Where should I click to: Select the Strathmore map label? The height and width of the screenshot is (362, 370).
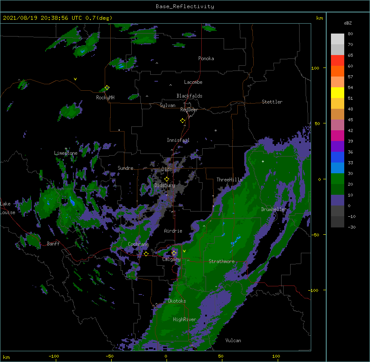pos(221,261)
